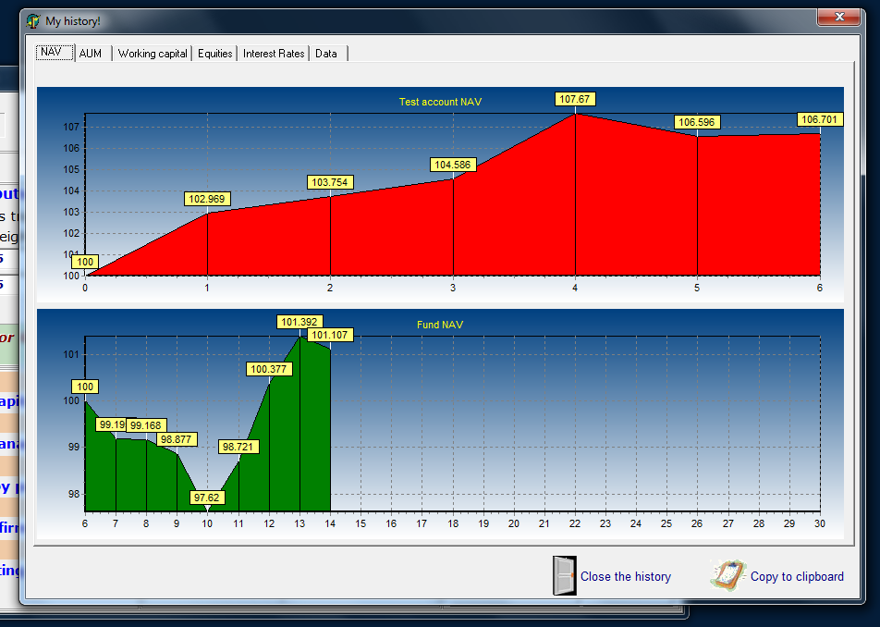The image size is (880, 627).
Task: Click the Fund NAV chart title
Action: point(439,325)
